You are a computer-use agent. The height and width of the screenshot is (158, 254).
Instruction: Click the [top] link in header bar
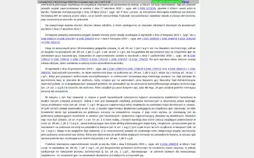coord(186,2)
